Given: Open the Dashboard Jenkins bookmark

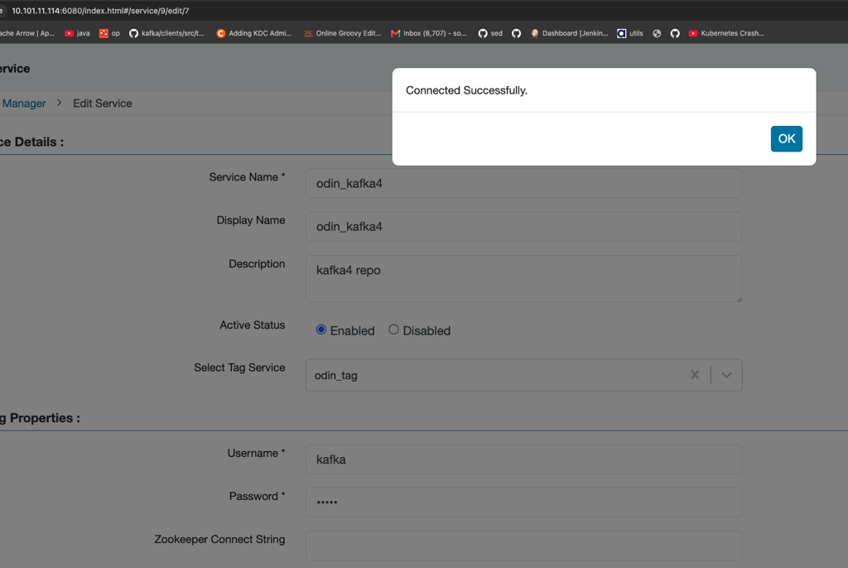Looking at the screenshot, I should [x=569, y=34].
